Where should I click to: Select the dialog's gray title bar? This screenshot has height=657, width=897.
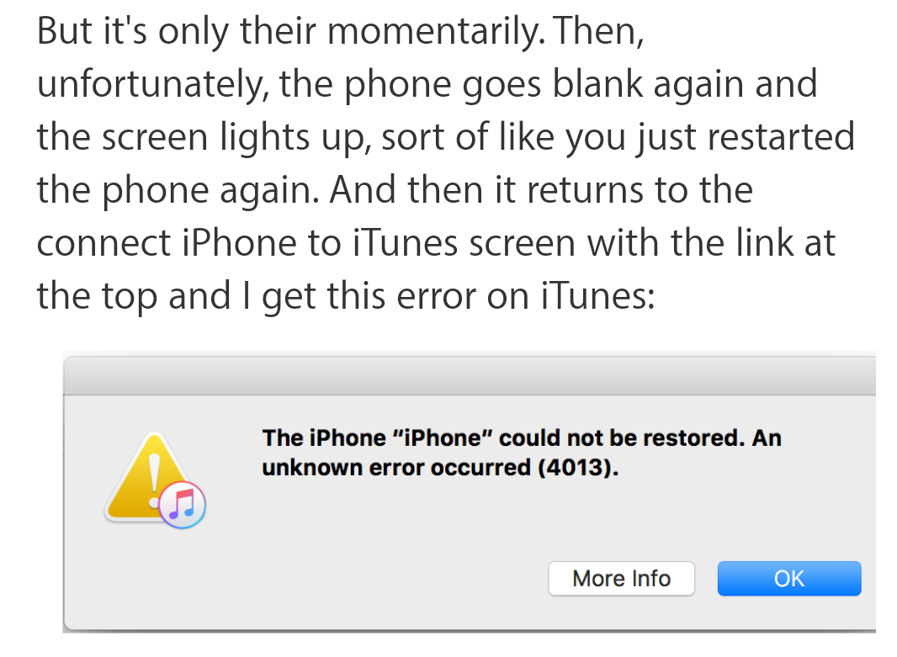(469, 376)
